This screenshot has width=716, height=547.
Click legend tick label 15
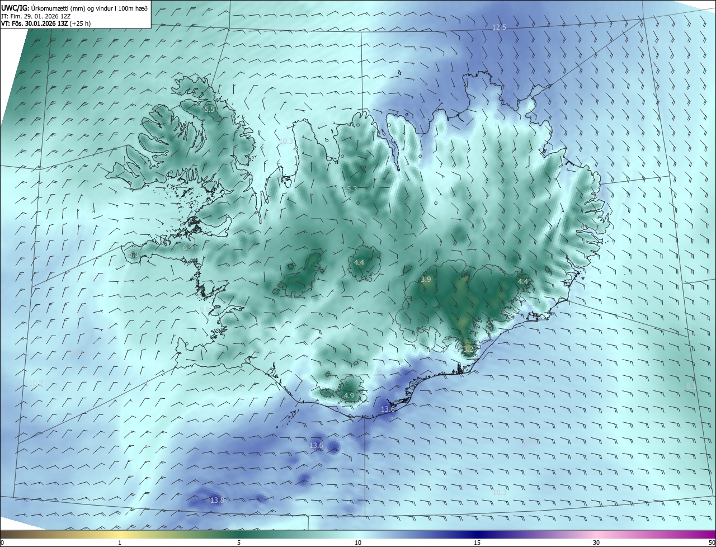pos(477,543)
